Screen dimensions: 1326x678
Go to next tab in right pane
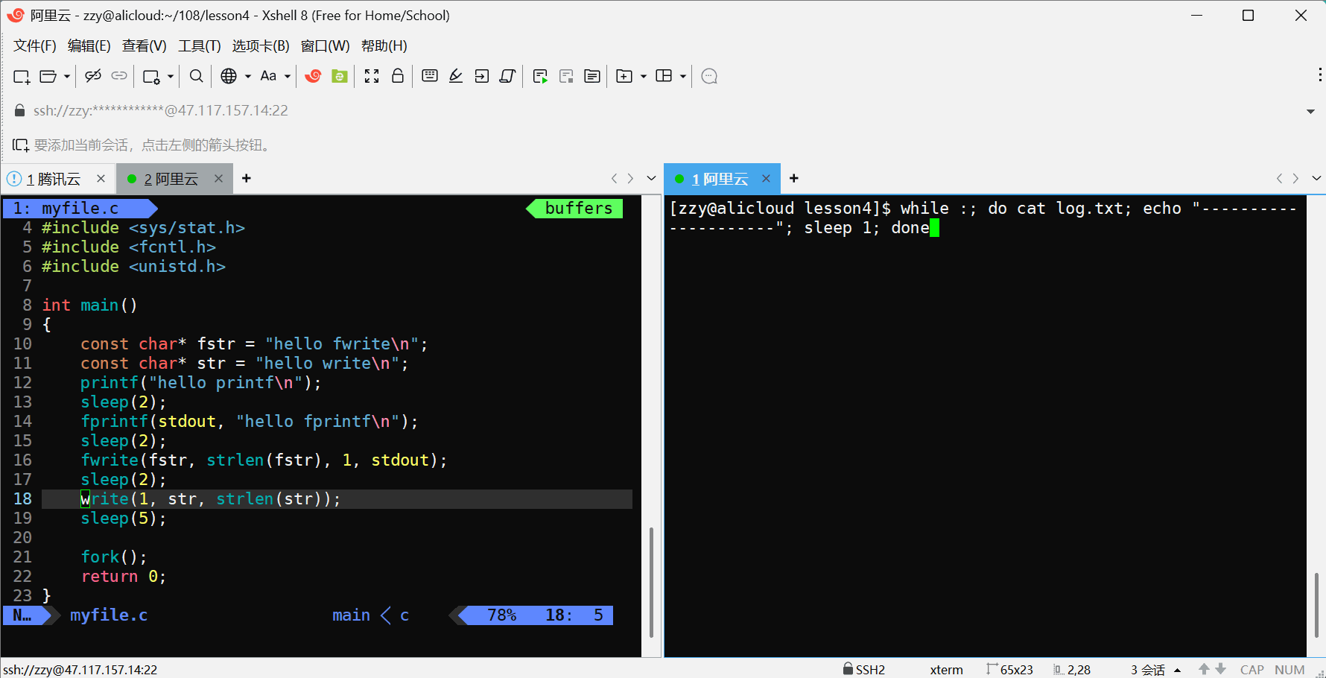(1296, 179)
